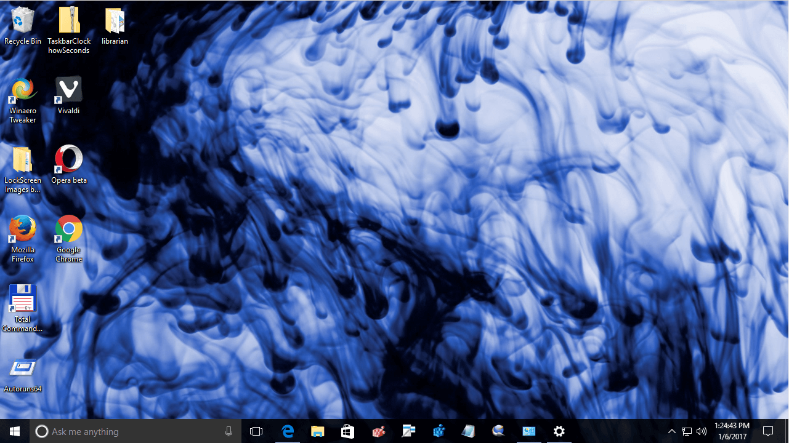The width and height of the screenshot is (789, 443).
Task: Select the TaskbarClockShowSeconds zip folder
Action: pos(69,30)
